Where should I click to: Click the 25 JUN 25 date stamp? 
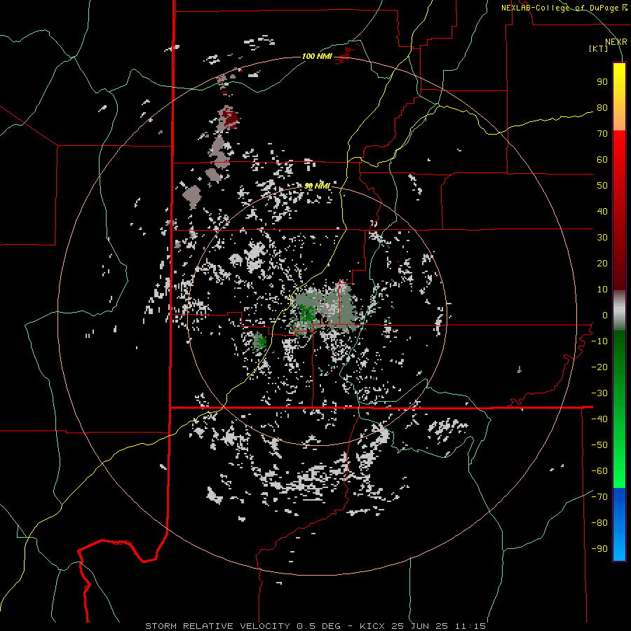pyautogui.click(x=421, y=626)
